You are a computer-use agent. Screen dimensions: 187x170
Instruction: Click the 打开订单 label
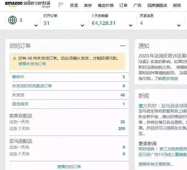pyautogui.click(x=50, y=16)
